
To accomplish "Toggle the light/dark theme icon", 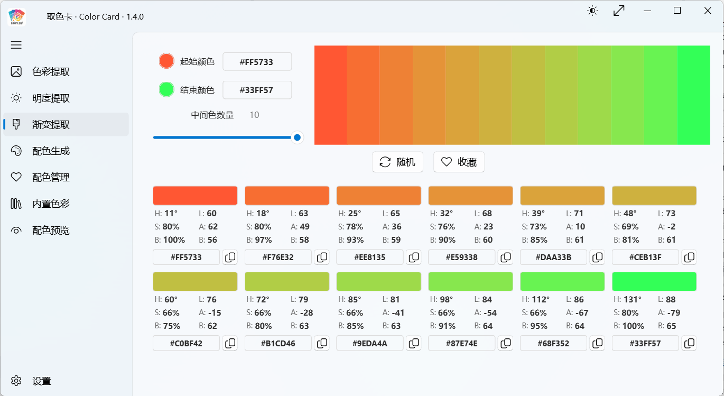I will [592, 11].
